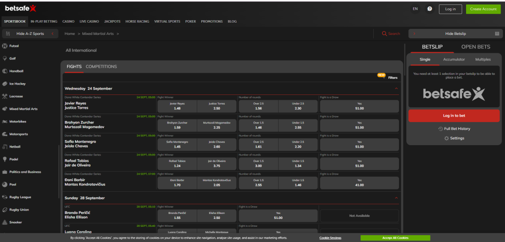Click the sports sidebar scrollbar
The width and height of the screenshot is (505, 242).
click(59, 172)
